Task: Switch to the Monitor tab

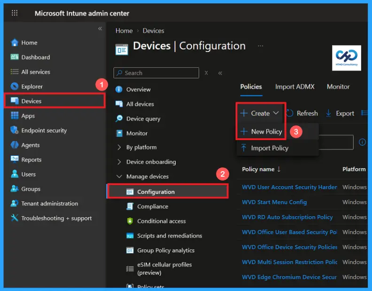Action: pyautogui.click(x=338, y=87)
